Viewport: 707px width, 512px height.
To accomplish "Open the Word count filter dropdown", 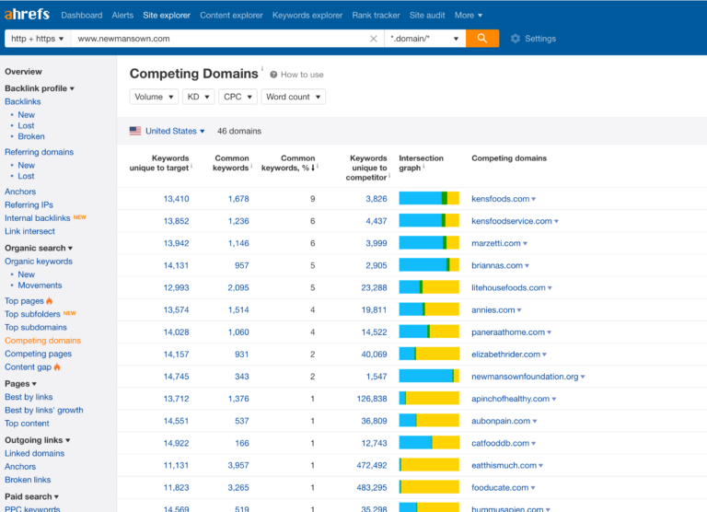I will (293, 97).
